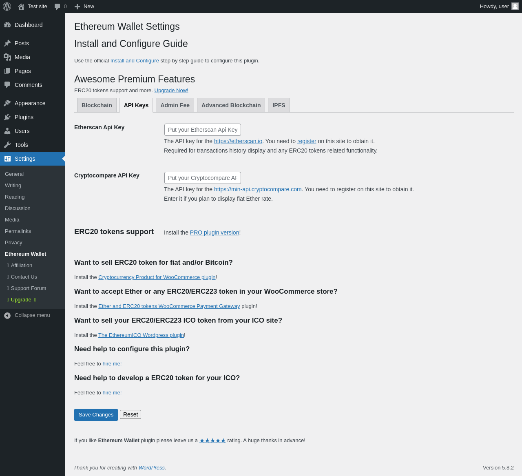Open Test site in the admin bar
Viewport: 522px width, 476px height.
point(38,7)
